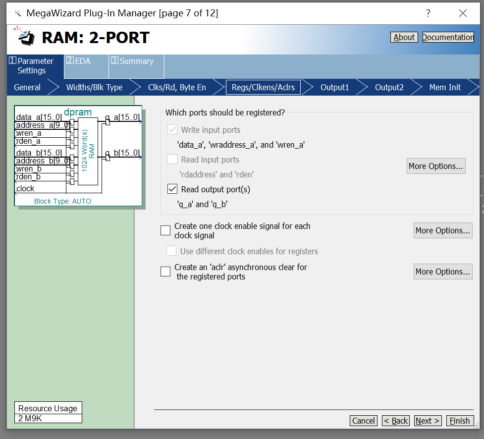The height and width of the screenshot is (439, 484).
Task: Jump to the Mem Init step
Action: tap(444, 87)
